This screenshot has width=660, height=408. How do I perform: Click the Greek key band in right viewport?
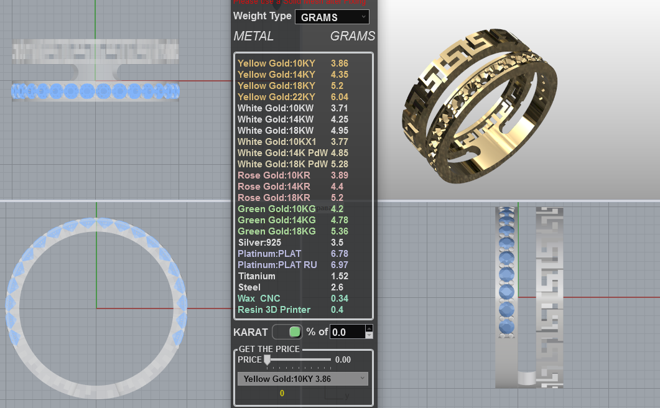549,297
